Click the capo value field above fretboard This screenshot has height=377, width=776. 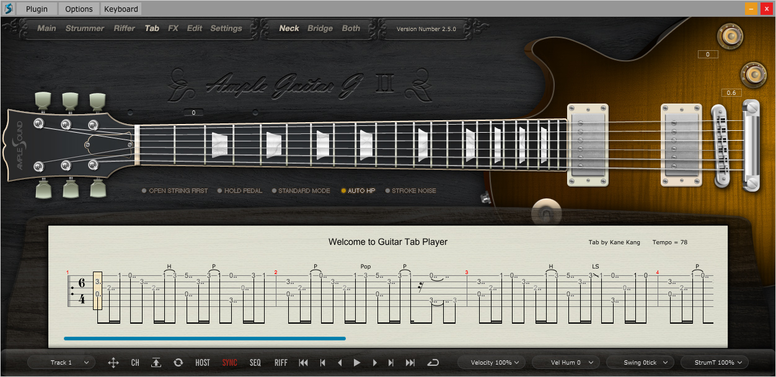pyautogui.click(x=194, y=113)
